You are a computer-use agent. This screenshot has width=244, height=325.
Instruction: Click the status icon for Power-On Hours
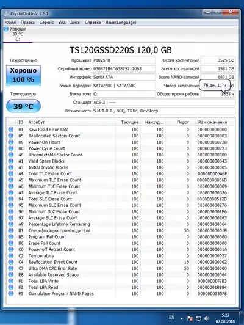click(x=11, y=142)
